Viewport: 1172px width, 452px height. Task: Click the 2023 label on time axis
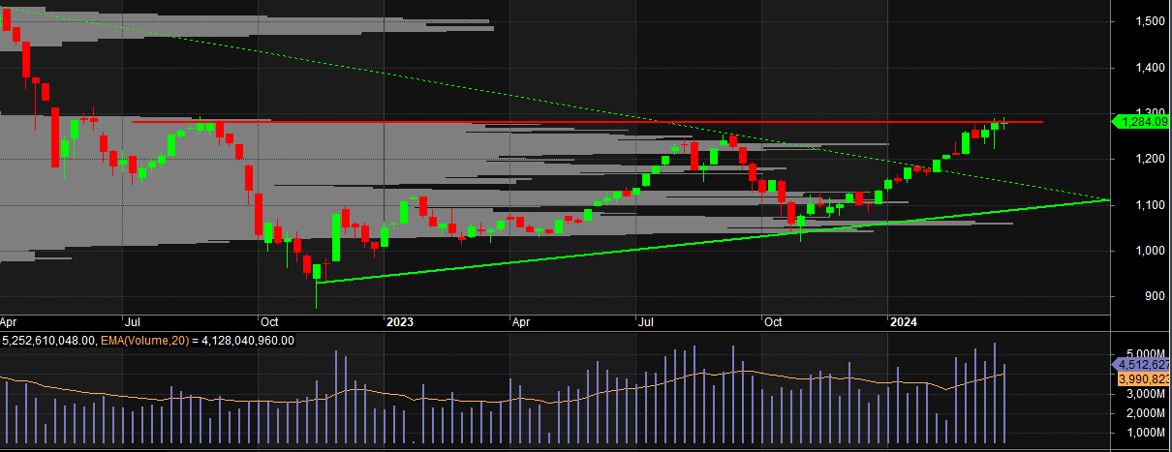click(399, 321)
